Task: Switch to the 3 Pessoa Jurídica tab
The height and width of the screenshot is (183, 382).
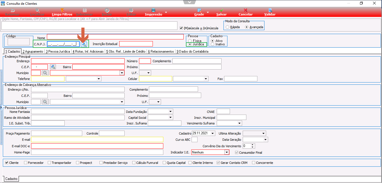Action: click(x=58, y=52)
